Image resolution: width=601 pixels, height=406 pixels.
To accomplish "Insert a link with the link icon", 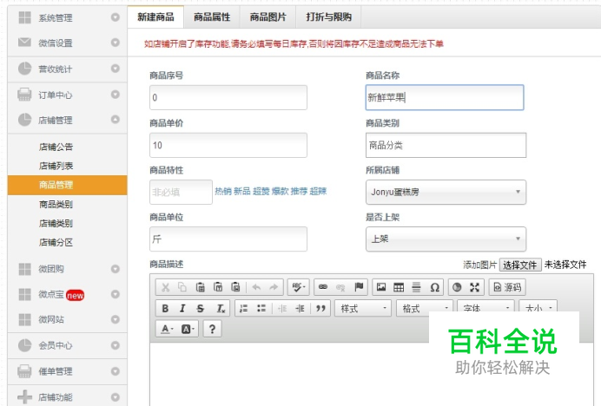I will click(x=322, y=287).
